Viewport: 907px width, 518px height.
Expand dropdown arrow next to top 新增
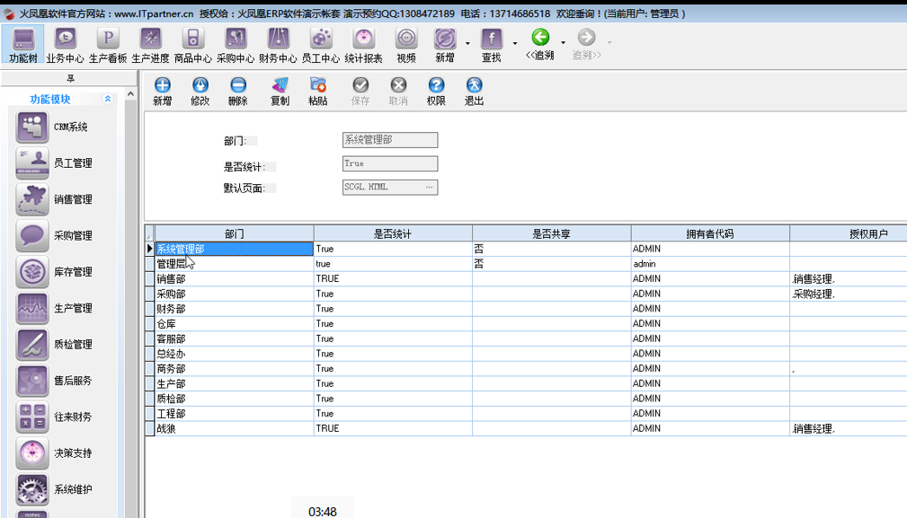coord(467,43)
